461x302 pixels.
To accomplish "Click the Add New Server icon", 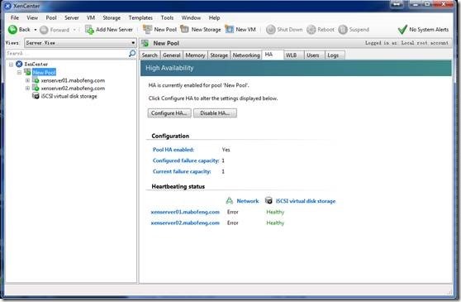I will (x=89, y=30).
